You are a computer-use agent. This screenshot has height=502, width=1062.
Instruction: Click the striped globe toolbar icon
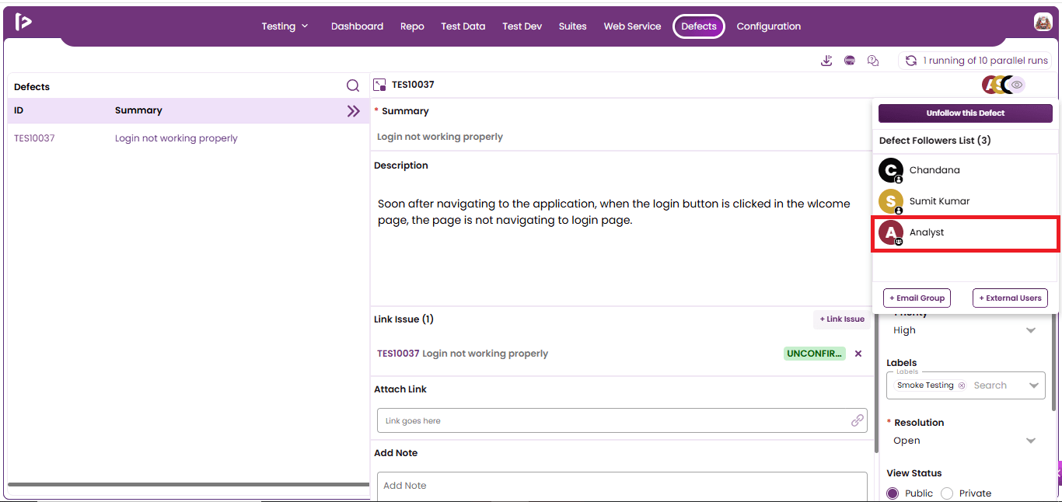(850, 61)
